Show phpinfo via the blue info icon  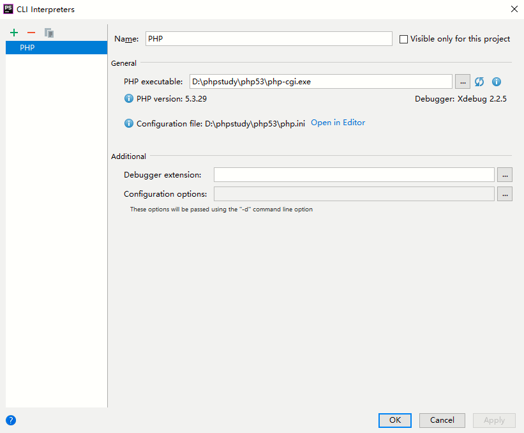pyautogui.click(x=497, y=82)
